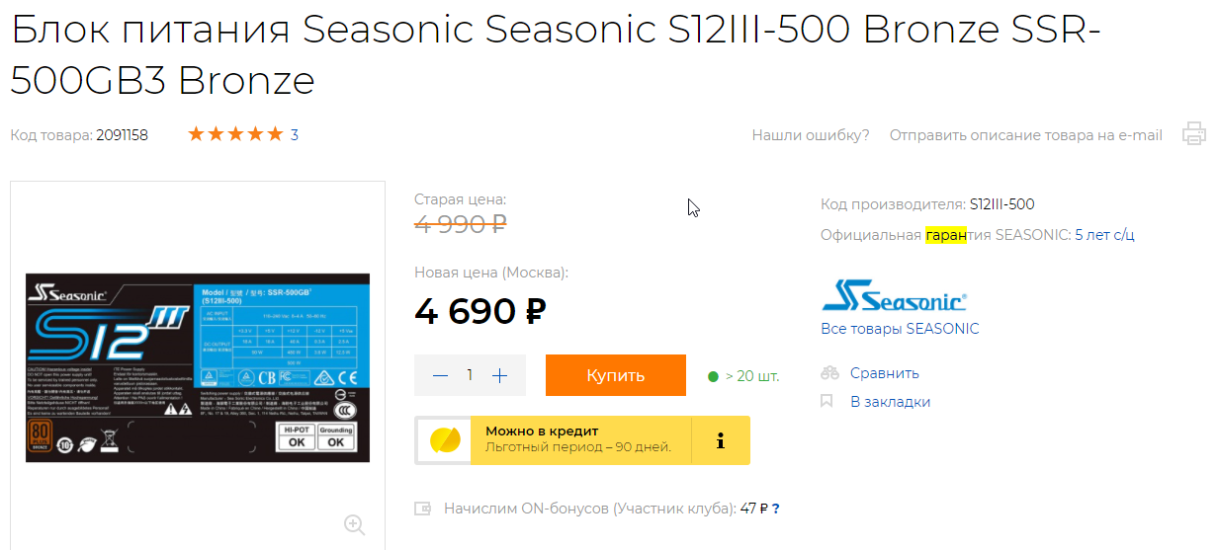This screenshot has height=550, width=1219.
Task: Increase quantity with the plus button
Action: [500, 375]
